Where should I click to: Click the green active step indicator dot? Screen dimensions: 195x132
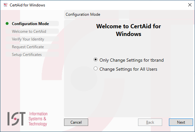pos(7,23)
